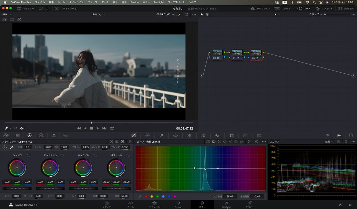Select the Curves palette icon
The height and width of the screenshot is (209, 357).
coord(133,135)
